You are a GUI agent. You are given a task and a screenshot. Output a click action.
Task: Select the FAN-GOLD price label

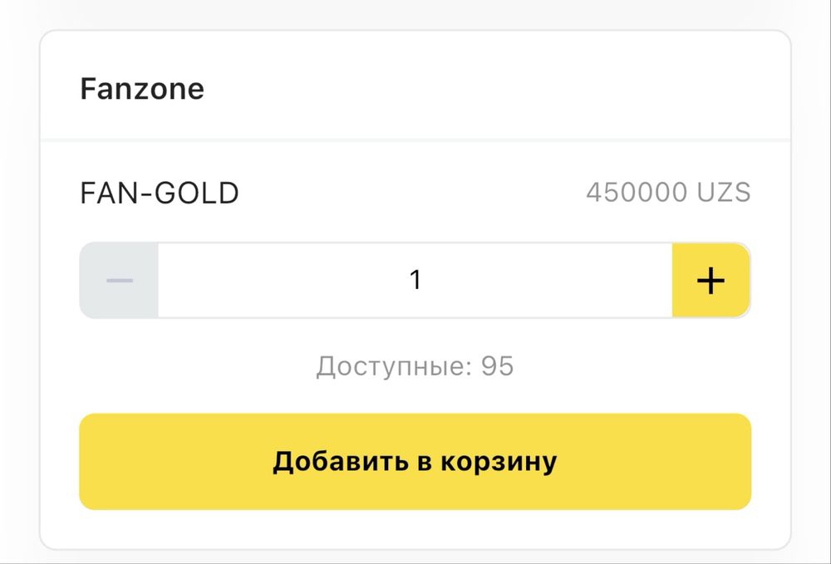click(x=668, y=193)
